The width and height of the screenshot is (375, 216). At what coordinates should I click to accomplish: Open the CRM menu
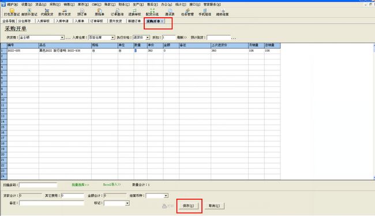[96, 4]
